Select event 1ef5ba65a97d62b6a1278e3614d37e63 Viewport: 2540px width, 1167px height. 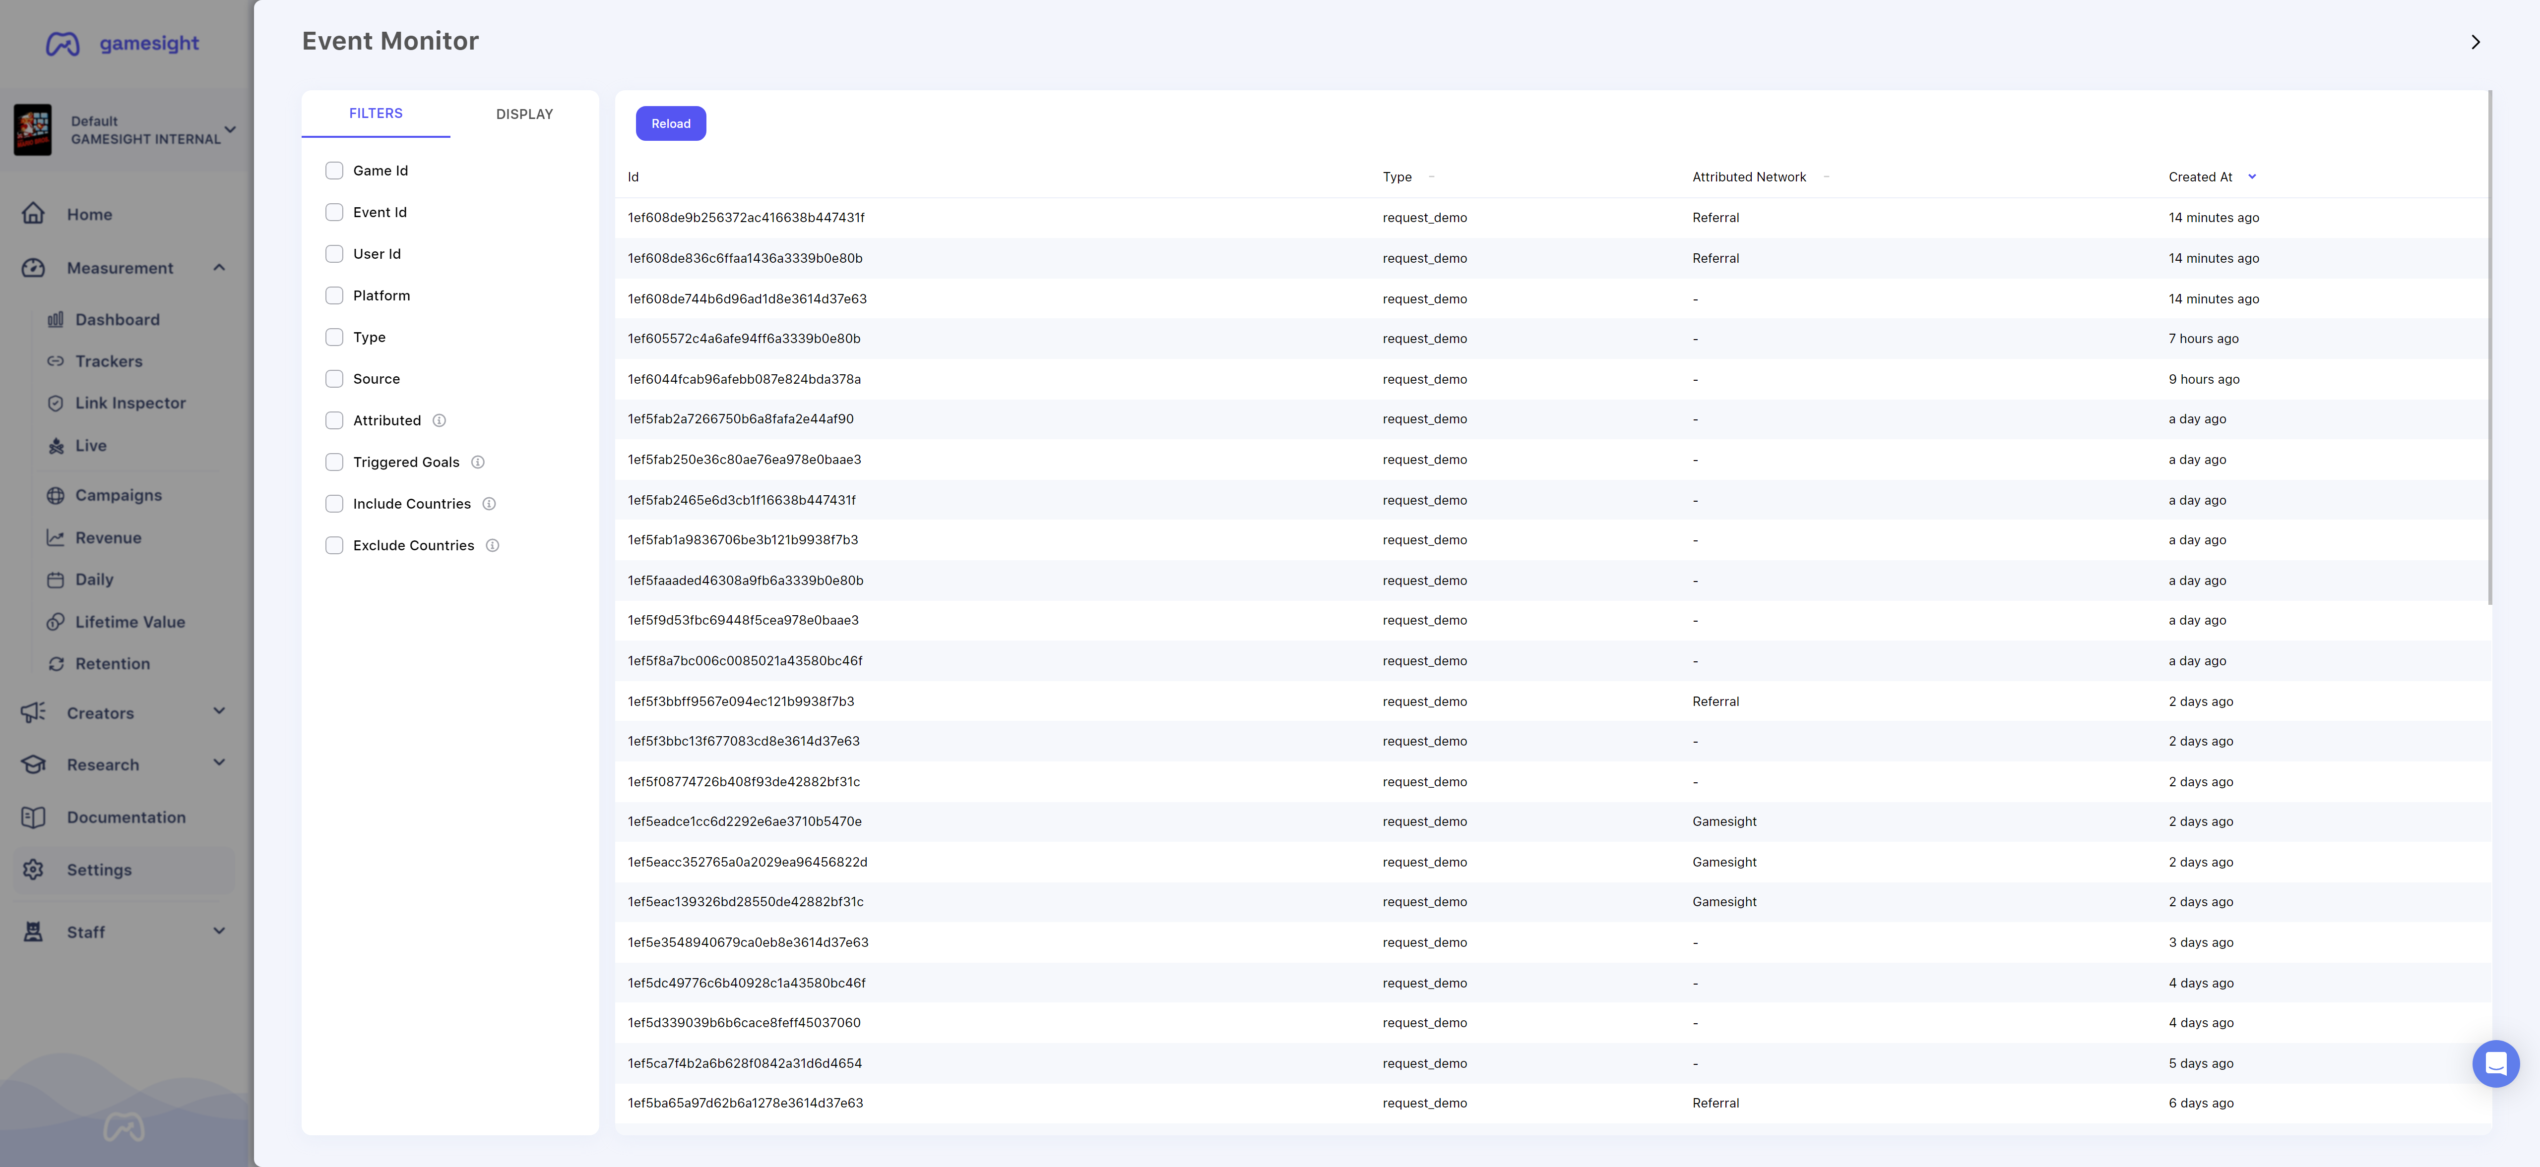pos(746,1104)
